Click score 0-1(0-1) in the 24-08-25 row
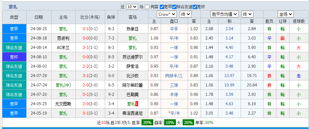The height and width of the screenshot is (129, 309). pos(90,29)
